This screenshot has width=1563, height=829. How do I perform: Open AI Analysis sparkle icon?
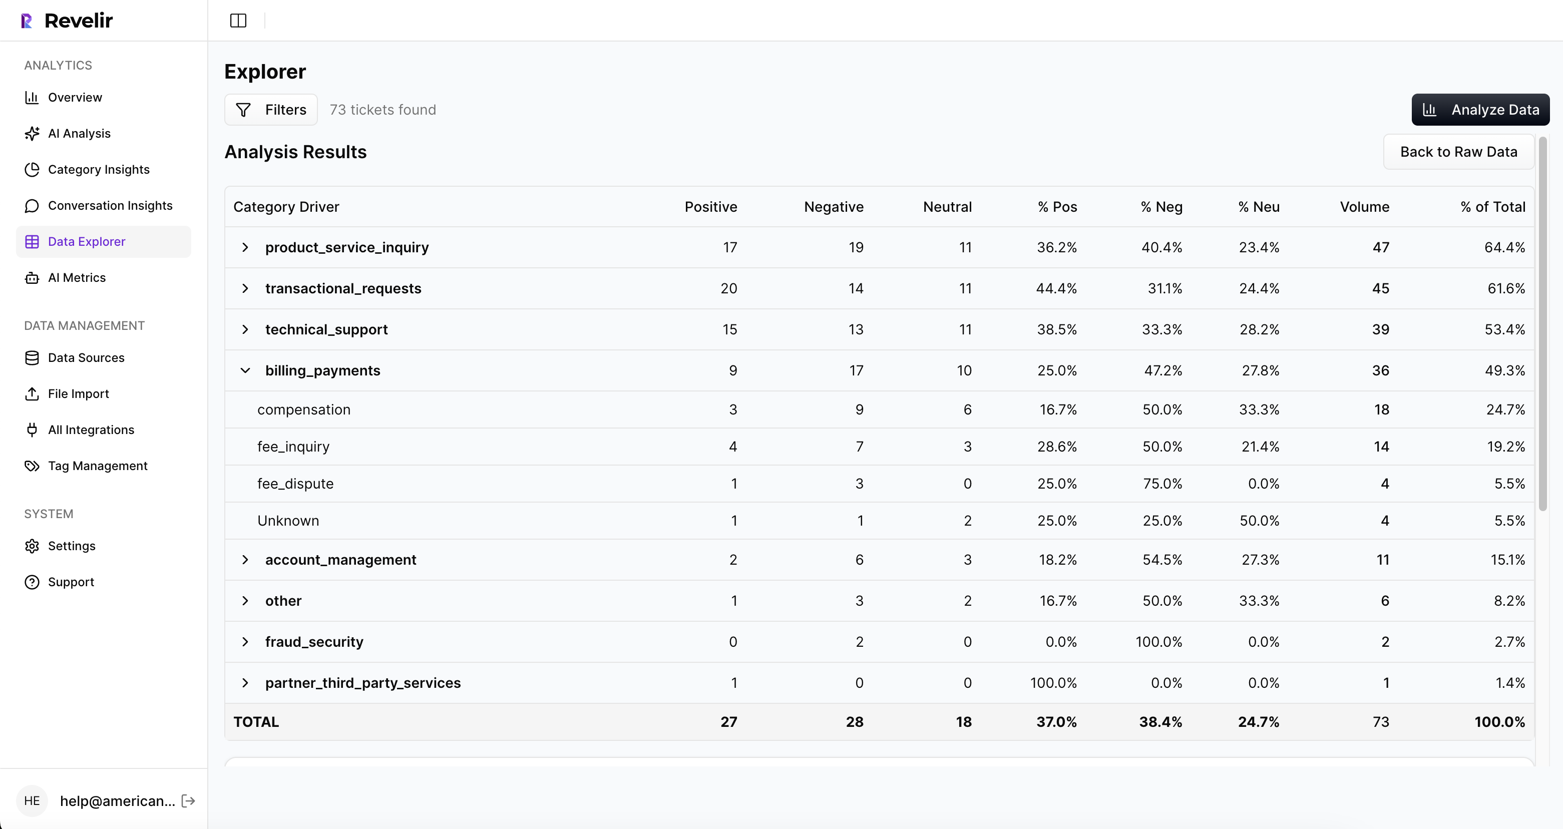pyautogui.click(x=32, y=134)
